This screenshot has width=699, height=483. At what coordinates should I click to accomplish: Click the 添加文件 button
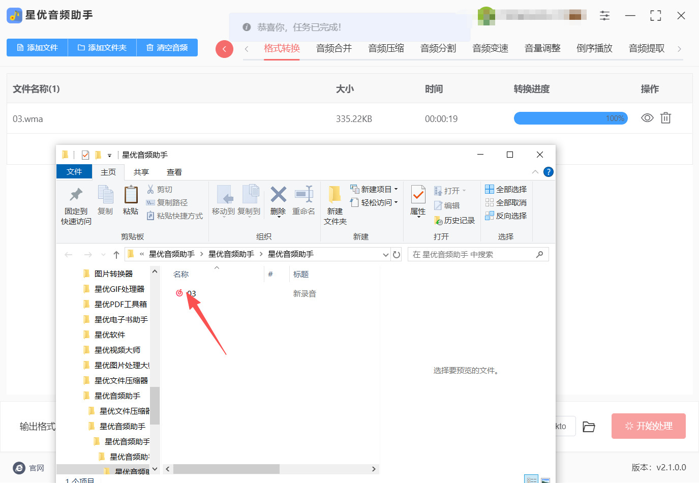pyautogui.click(x=37, y=47)
